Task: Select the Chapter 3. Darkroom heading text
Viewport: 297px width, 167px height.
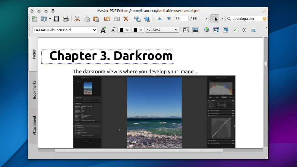Action: tap(111, 56)
